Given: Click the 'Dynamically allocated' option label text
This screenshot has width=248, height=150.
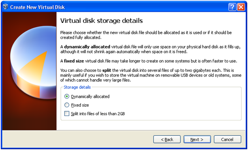Looking at the screenshot, I should [x=90, y=97].
